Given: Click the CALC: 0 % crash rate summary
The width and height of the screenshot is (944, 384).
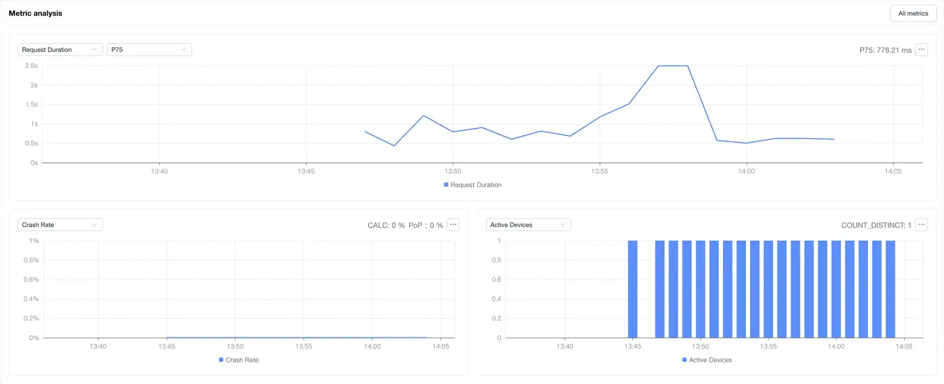Looking at the screenshot, I should 386,226.
